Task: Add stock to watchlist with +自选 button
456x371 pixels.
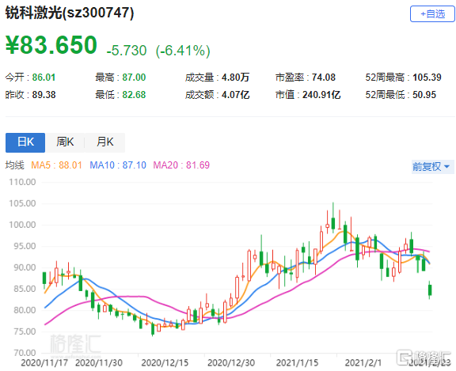Action: point(432,14)
